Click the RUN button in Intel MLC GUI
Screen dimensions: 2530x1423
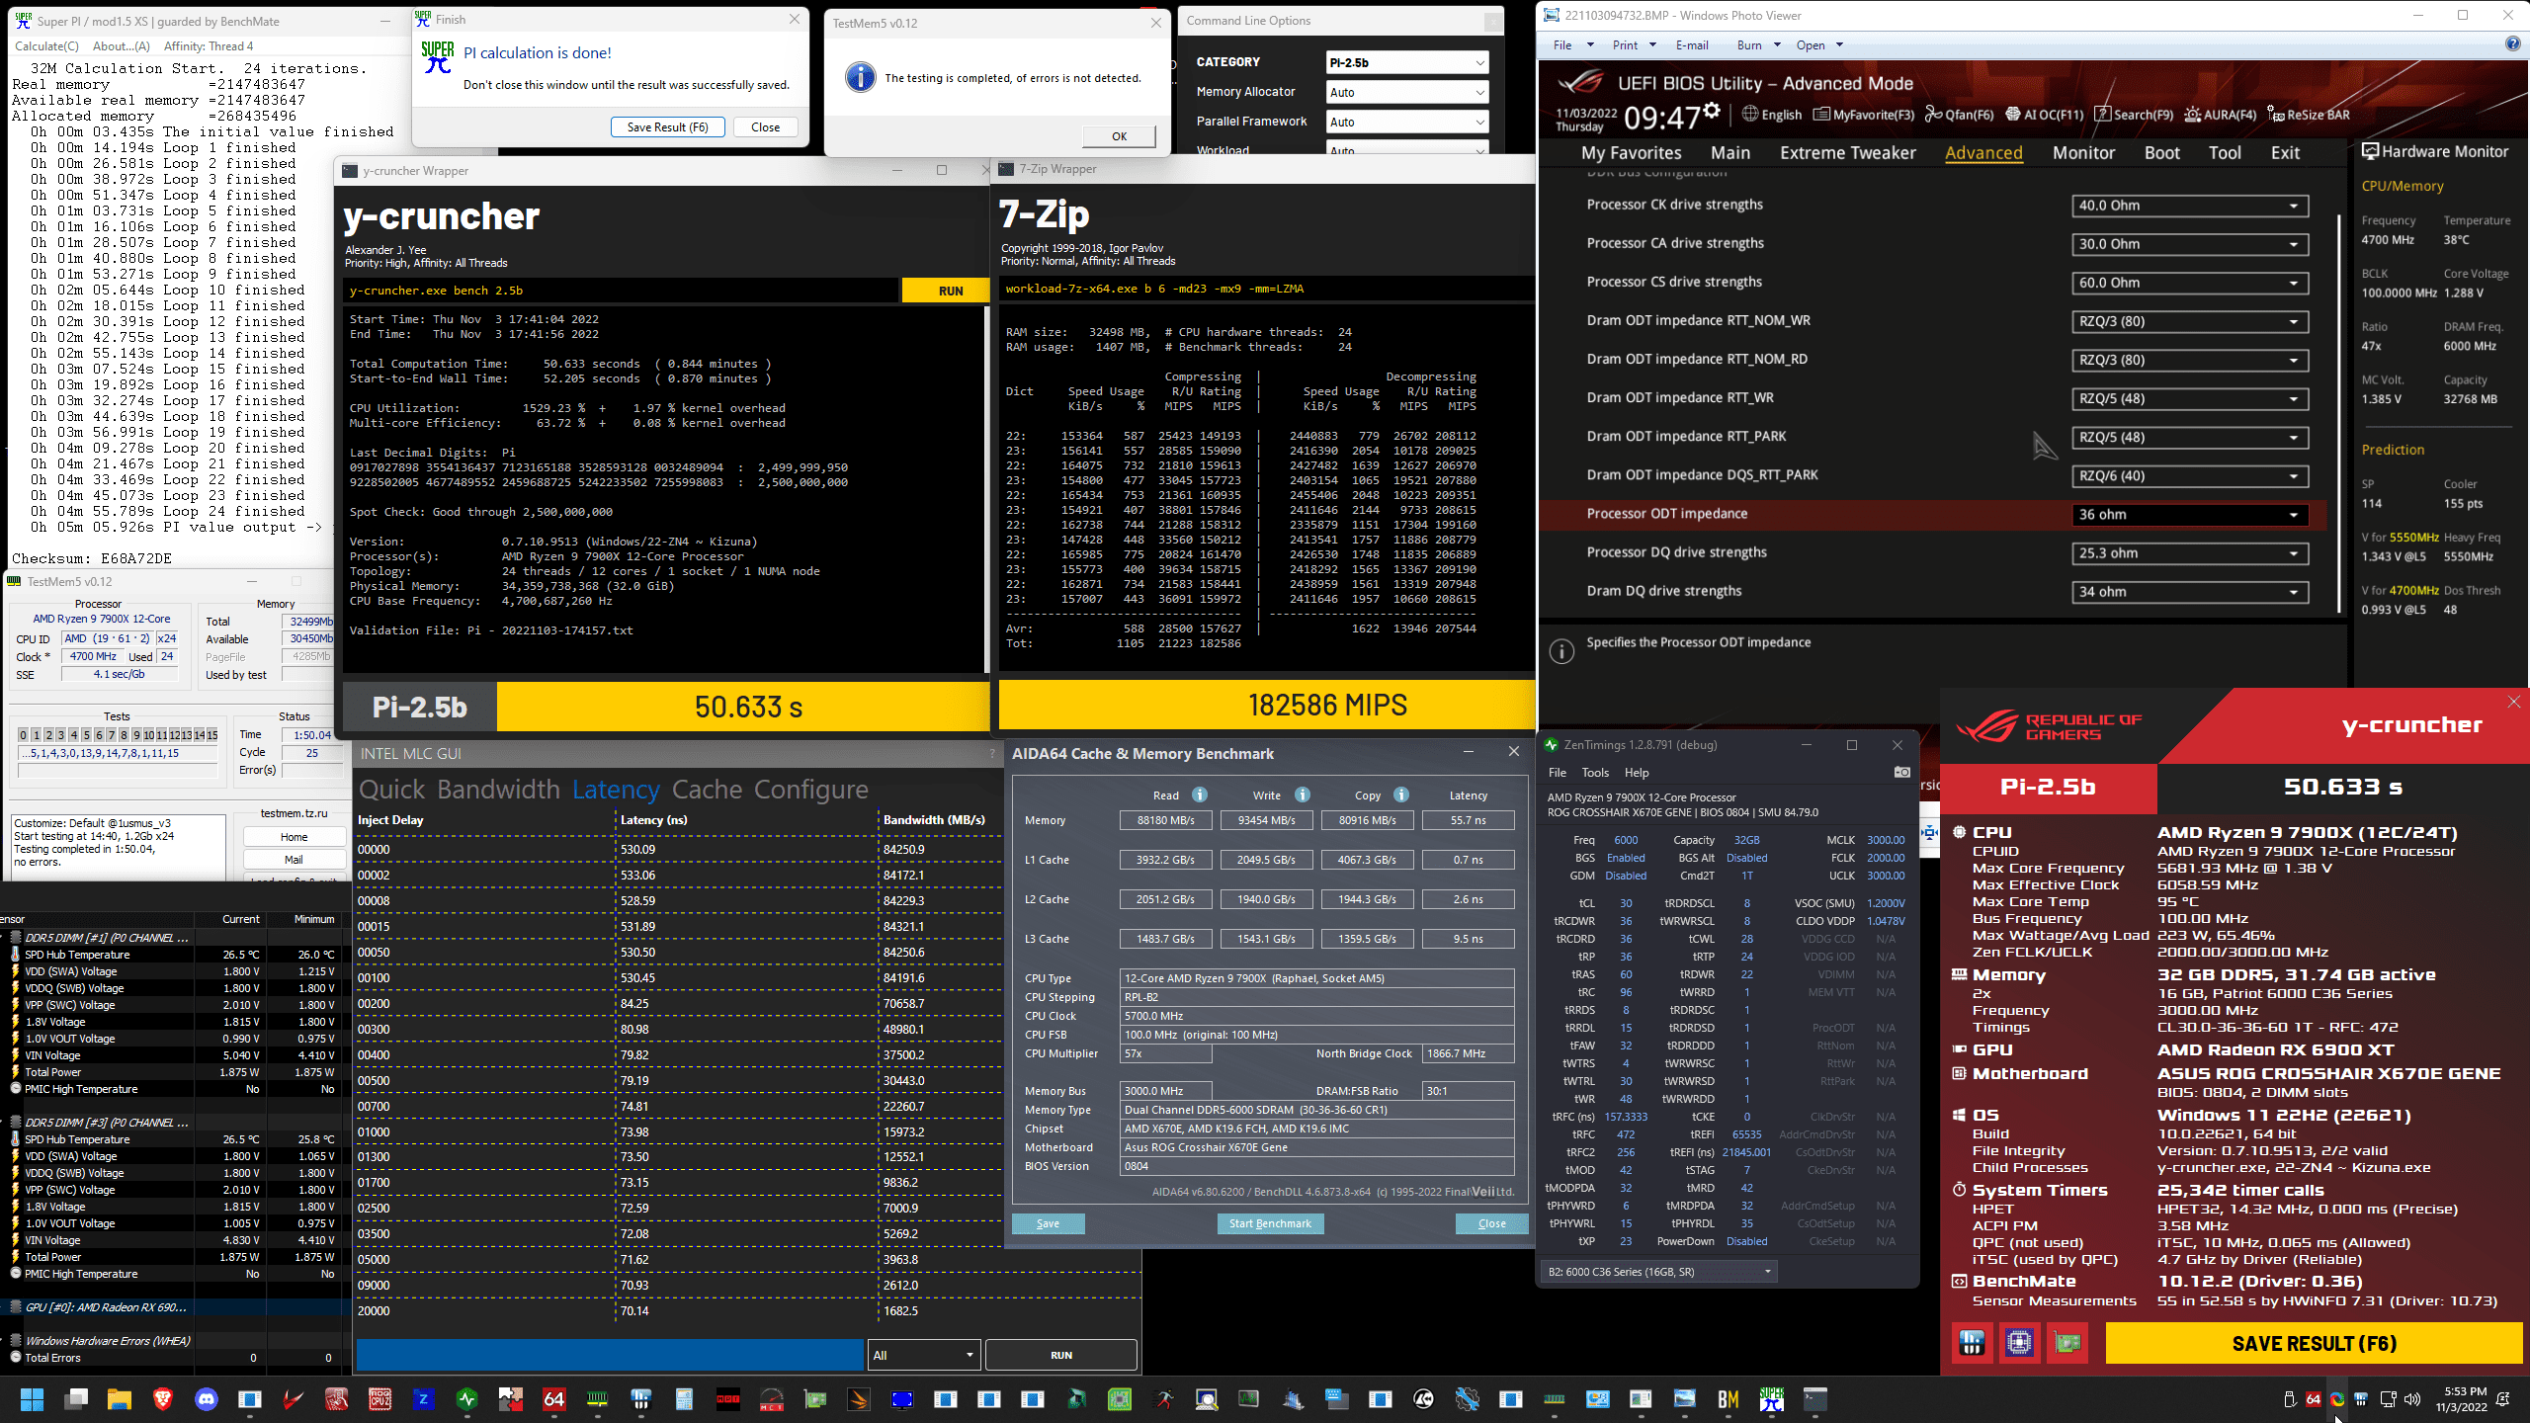(x=1061, y=1355)
